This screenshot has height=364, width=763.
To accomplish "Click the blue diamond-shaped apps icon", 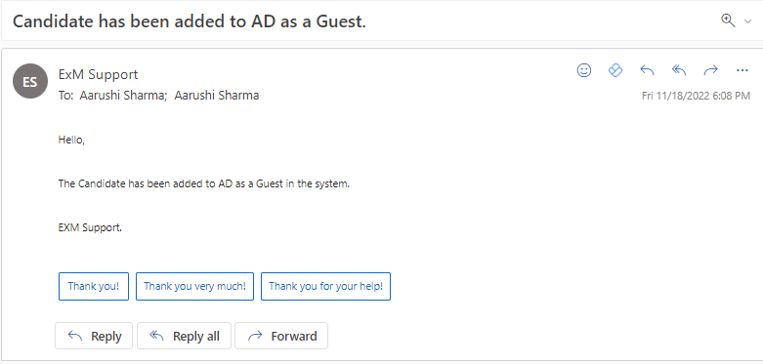I will click(615, 70).
